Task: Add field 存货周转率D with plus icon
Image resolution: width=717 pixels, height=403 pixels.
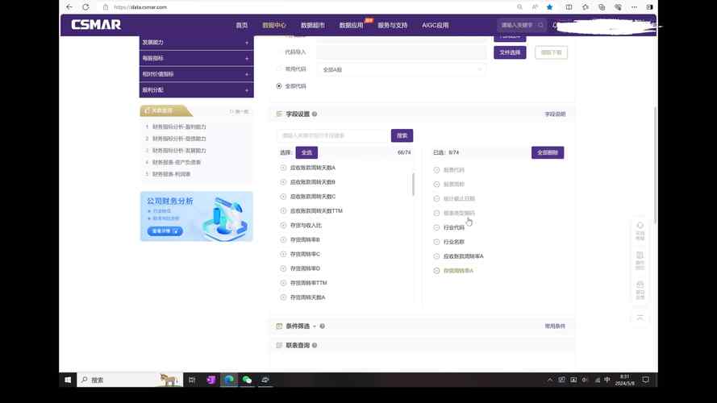Action: click(x=283, y=268)
